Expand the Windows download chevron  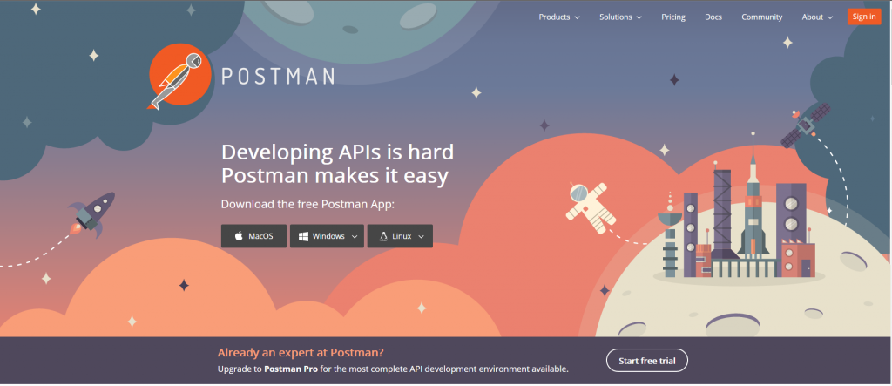point(355,236)
